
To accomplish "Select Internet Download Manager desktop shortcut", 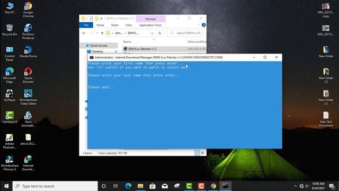I will (x=28, y=163).
